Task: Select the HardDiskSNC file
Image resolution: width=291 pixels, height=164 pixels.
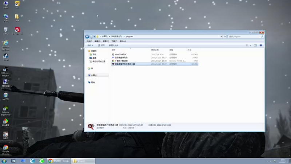Action: 155,54
